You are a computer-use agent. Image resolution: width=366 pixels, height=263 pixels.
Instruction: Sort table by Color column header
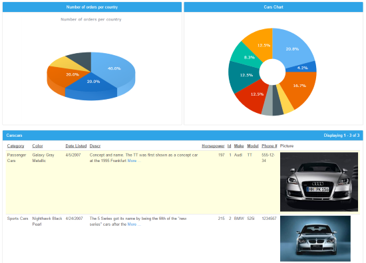pyautogui.click(x=37, y=146)
